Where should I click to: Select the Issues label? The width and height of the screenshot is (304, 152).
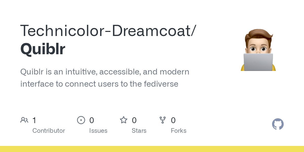coord(98,131)
